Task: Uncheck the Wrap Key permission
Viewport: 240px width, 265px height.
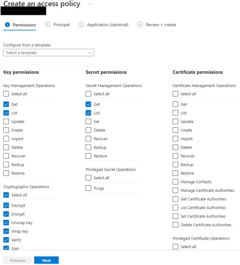Action: coord(6,231)
